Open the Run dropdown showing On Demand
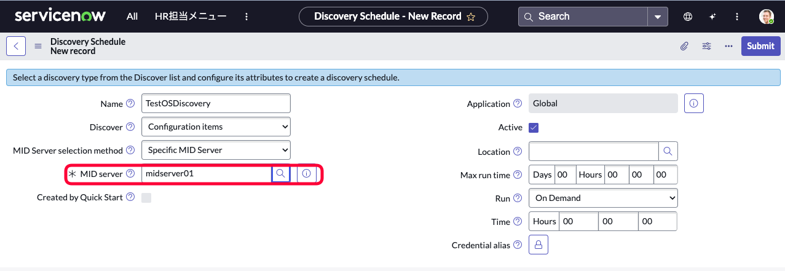Image resolution: width=785 pixels, height=271 pixels. pos(603,198)
